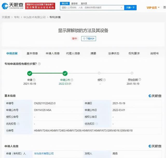
Task: Select the 查公司 search tab
Action: coord(65,3)
